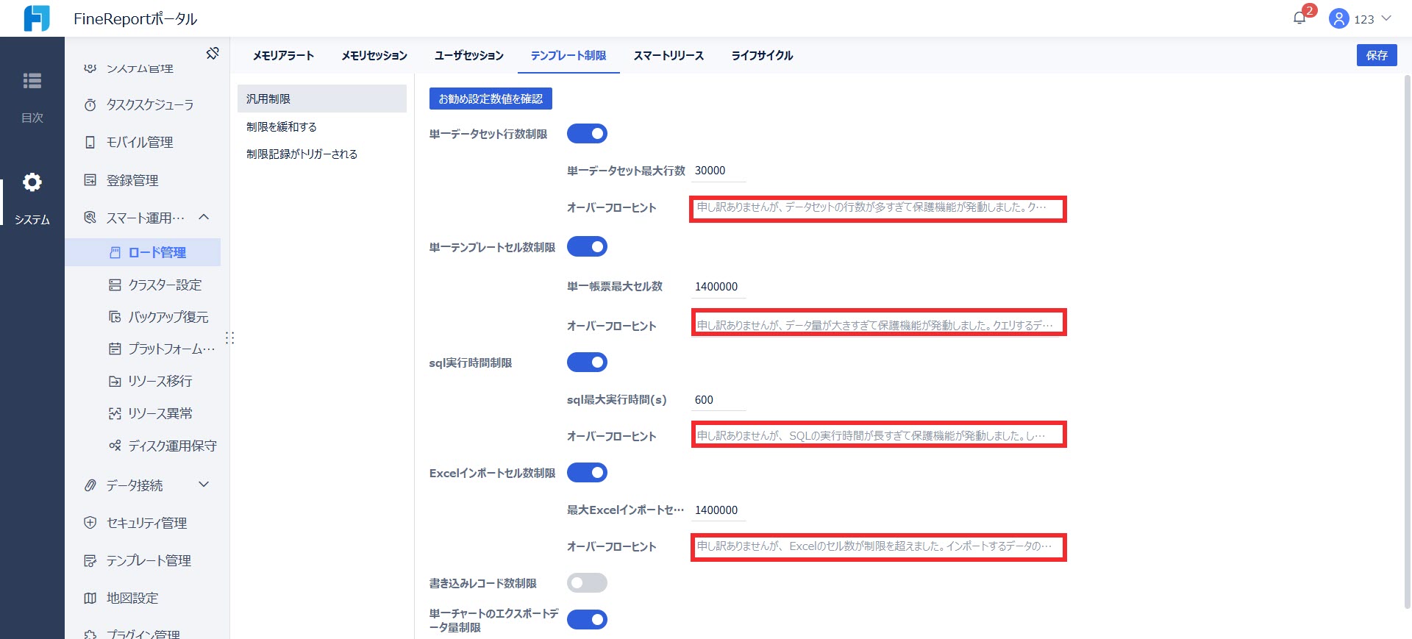The width and height of the screenshot is (1412, 639).
Task: Select 制限を緩和する in side list
Action: [x=322, y=126]
